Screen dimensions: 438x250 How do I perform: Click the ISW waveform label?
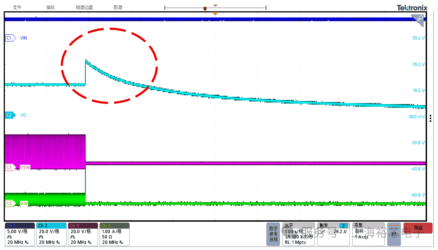point(24,204)
